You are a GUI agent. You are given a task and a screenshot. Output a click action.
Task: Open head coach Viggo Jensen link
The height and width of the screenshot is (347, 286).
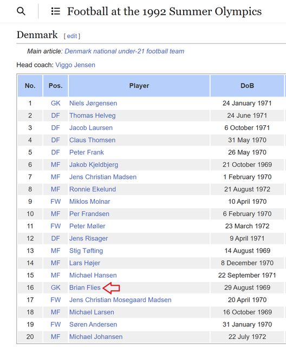pos(75,65)
